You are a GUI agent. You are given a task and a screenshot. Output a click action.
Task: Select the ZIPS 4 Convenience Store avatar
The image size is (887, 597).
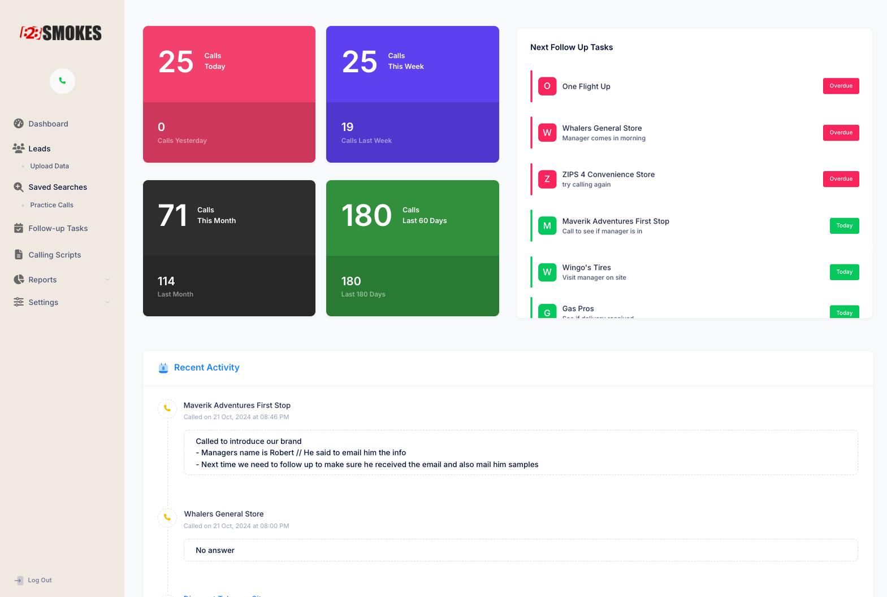[x=547, y=179]
